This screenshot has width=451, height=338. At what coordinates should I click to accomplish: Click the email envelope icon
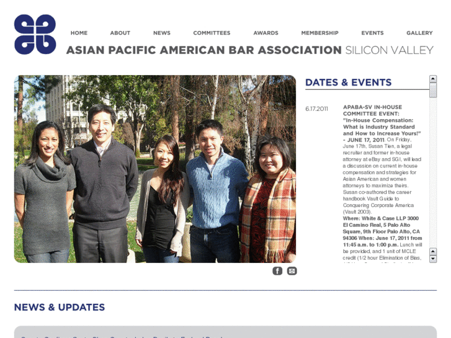click(292, 271)
